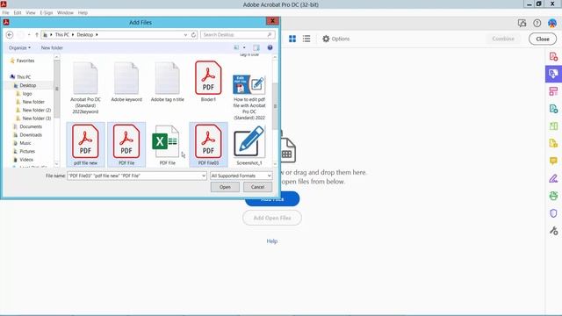Select This PC in navigation tree
This screenshot has height=316, width=562.
click(x=24, y=77)
